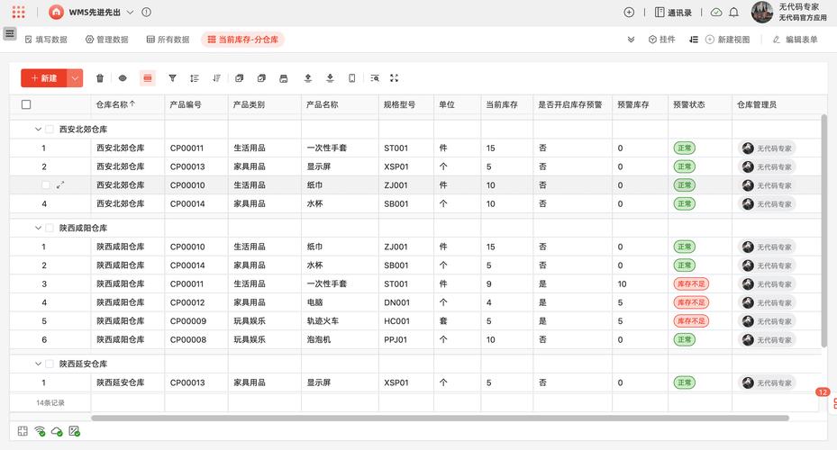This screenshot has width=837, height=450.
Task: Tick the 陕西延安仓库 group checkbox
Action: point(50,364)
